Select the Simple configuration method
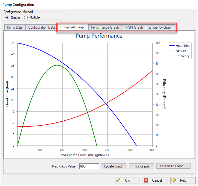 click(x=8, y=17)
